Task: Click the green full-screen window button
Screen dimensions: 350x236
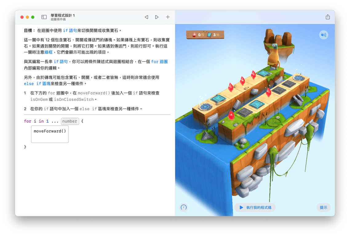Action: point(33,17)
